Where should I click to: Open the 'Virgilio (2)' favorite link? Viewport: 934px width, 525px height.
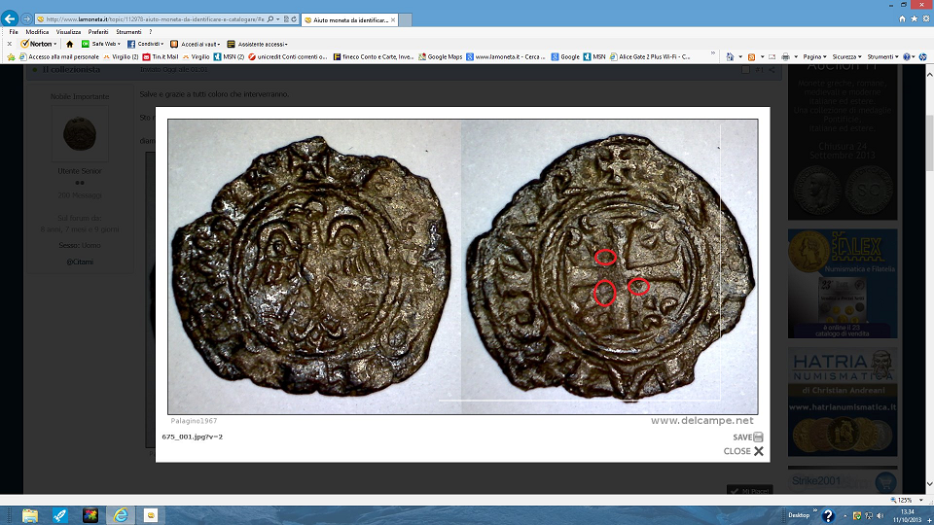pyautogui.click(x=121, y=57)
